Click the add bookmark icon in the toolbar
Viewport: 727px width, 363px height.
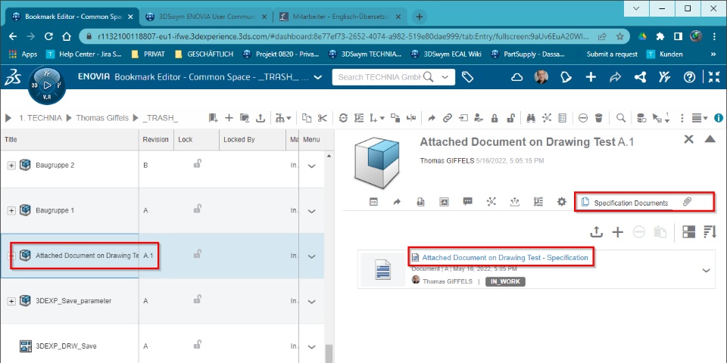click(214, 118)
